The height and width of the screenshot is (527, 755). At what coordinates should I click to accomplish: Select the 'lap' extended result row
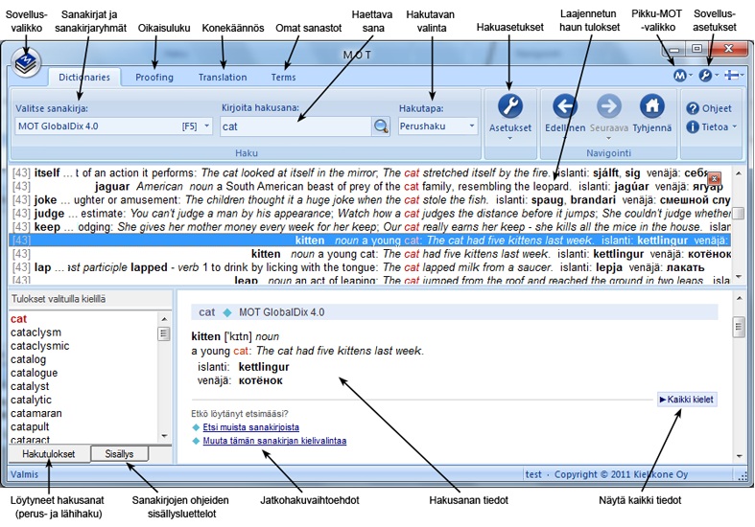370,267
